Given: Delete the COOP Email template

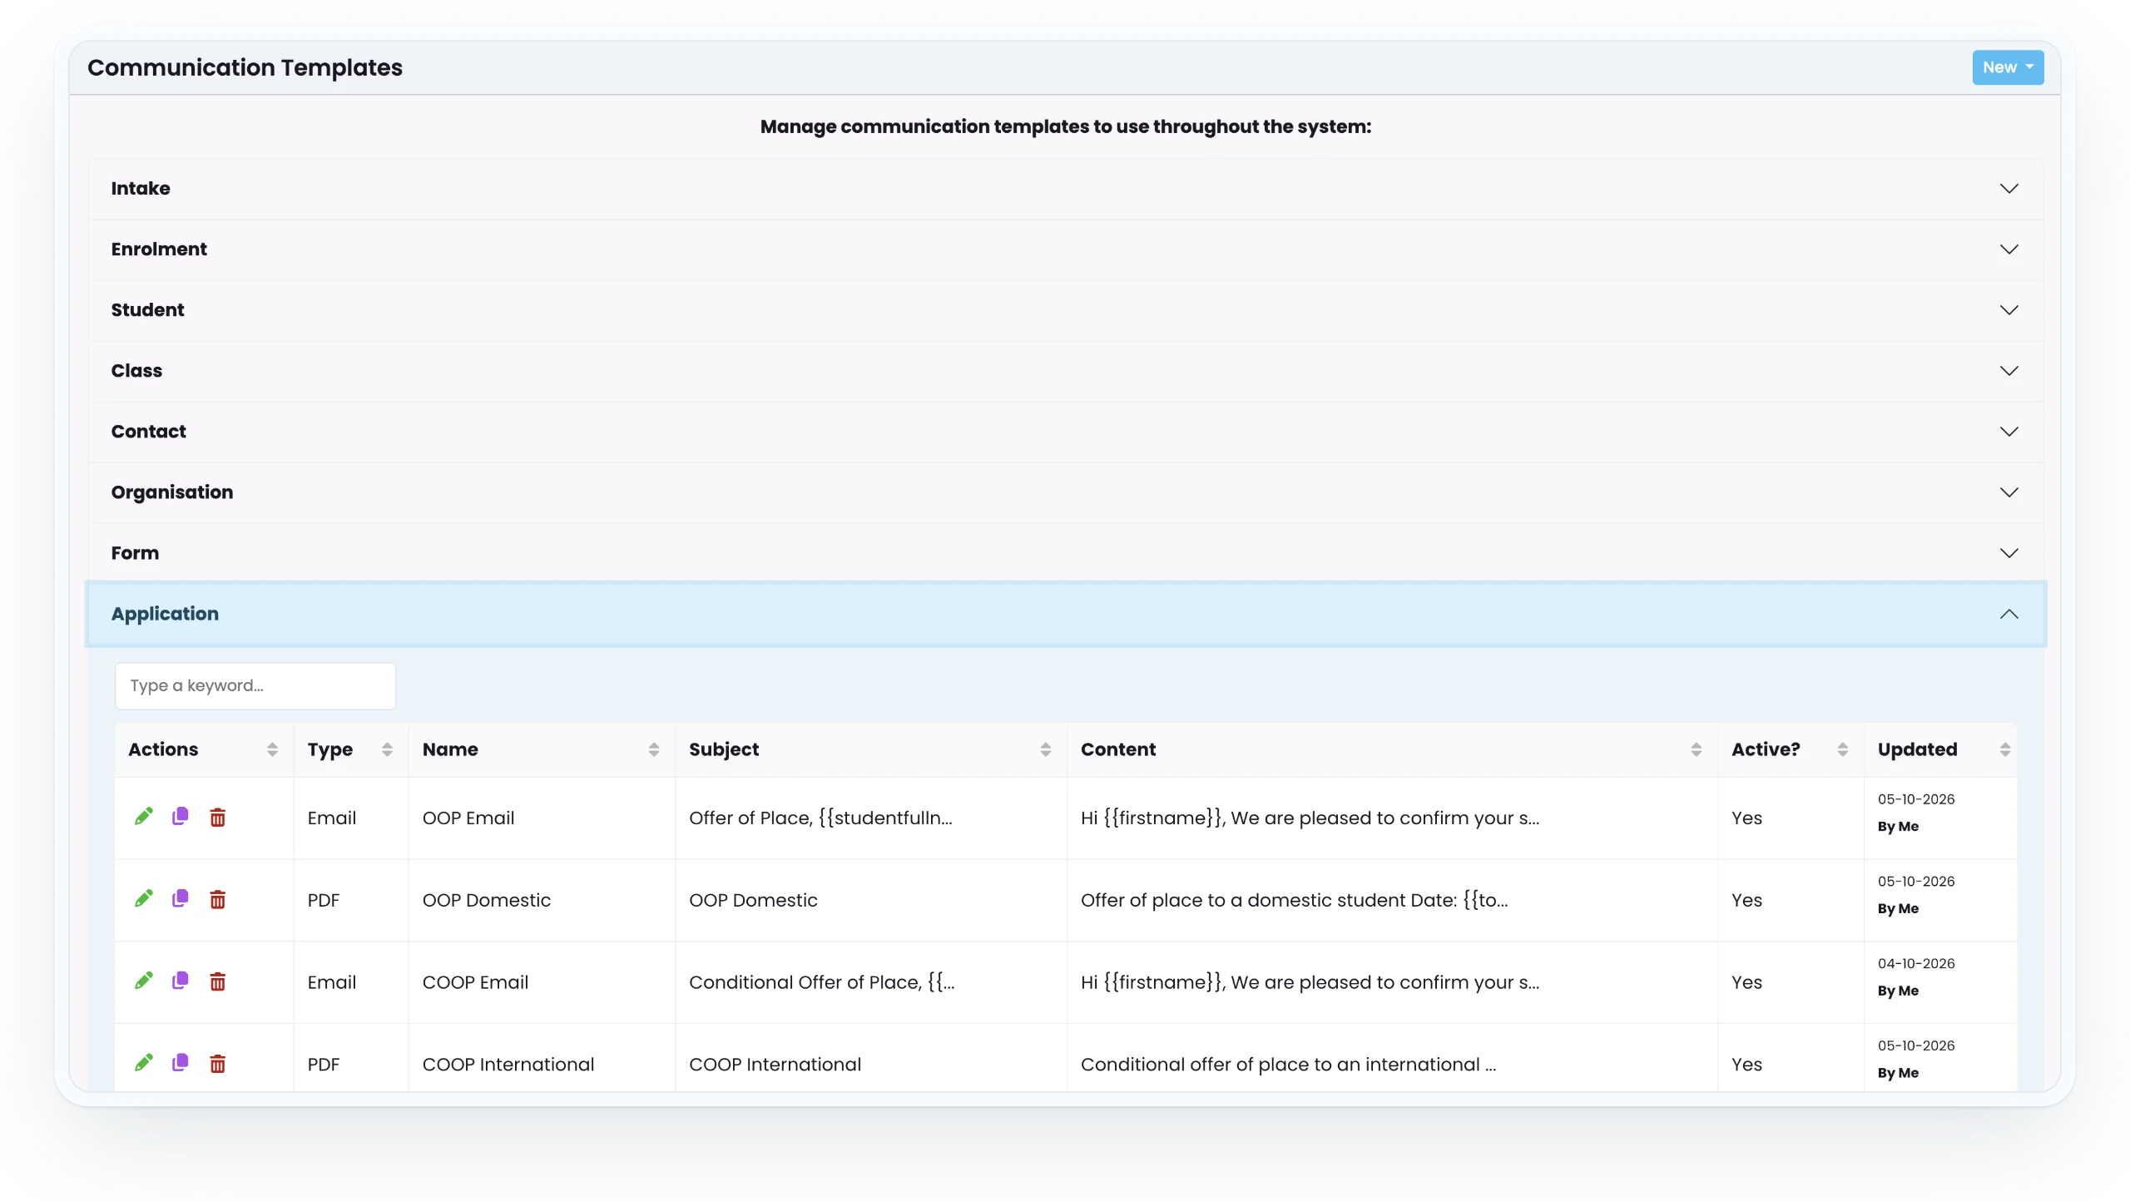Looking at the screenshot, I should pos(217,982).
